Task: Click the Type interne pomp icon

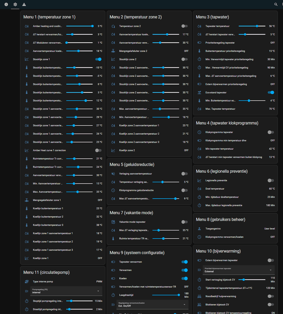Action: tap(27, 281)
